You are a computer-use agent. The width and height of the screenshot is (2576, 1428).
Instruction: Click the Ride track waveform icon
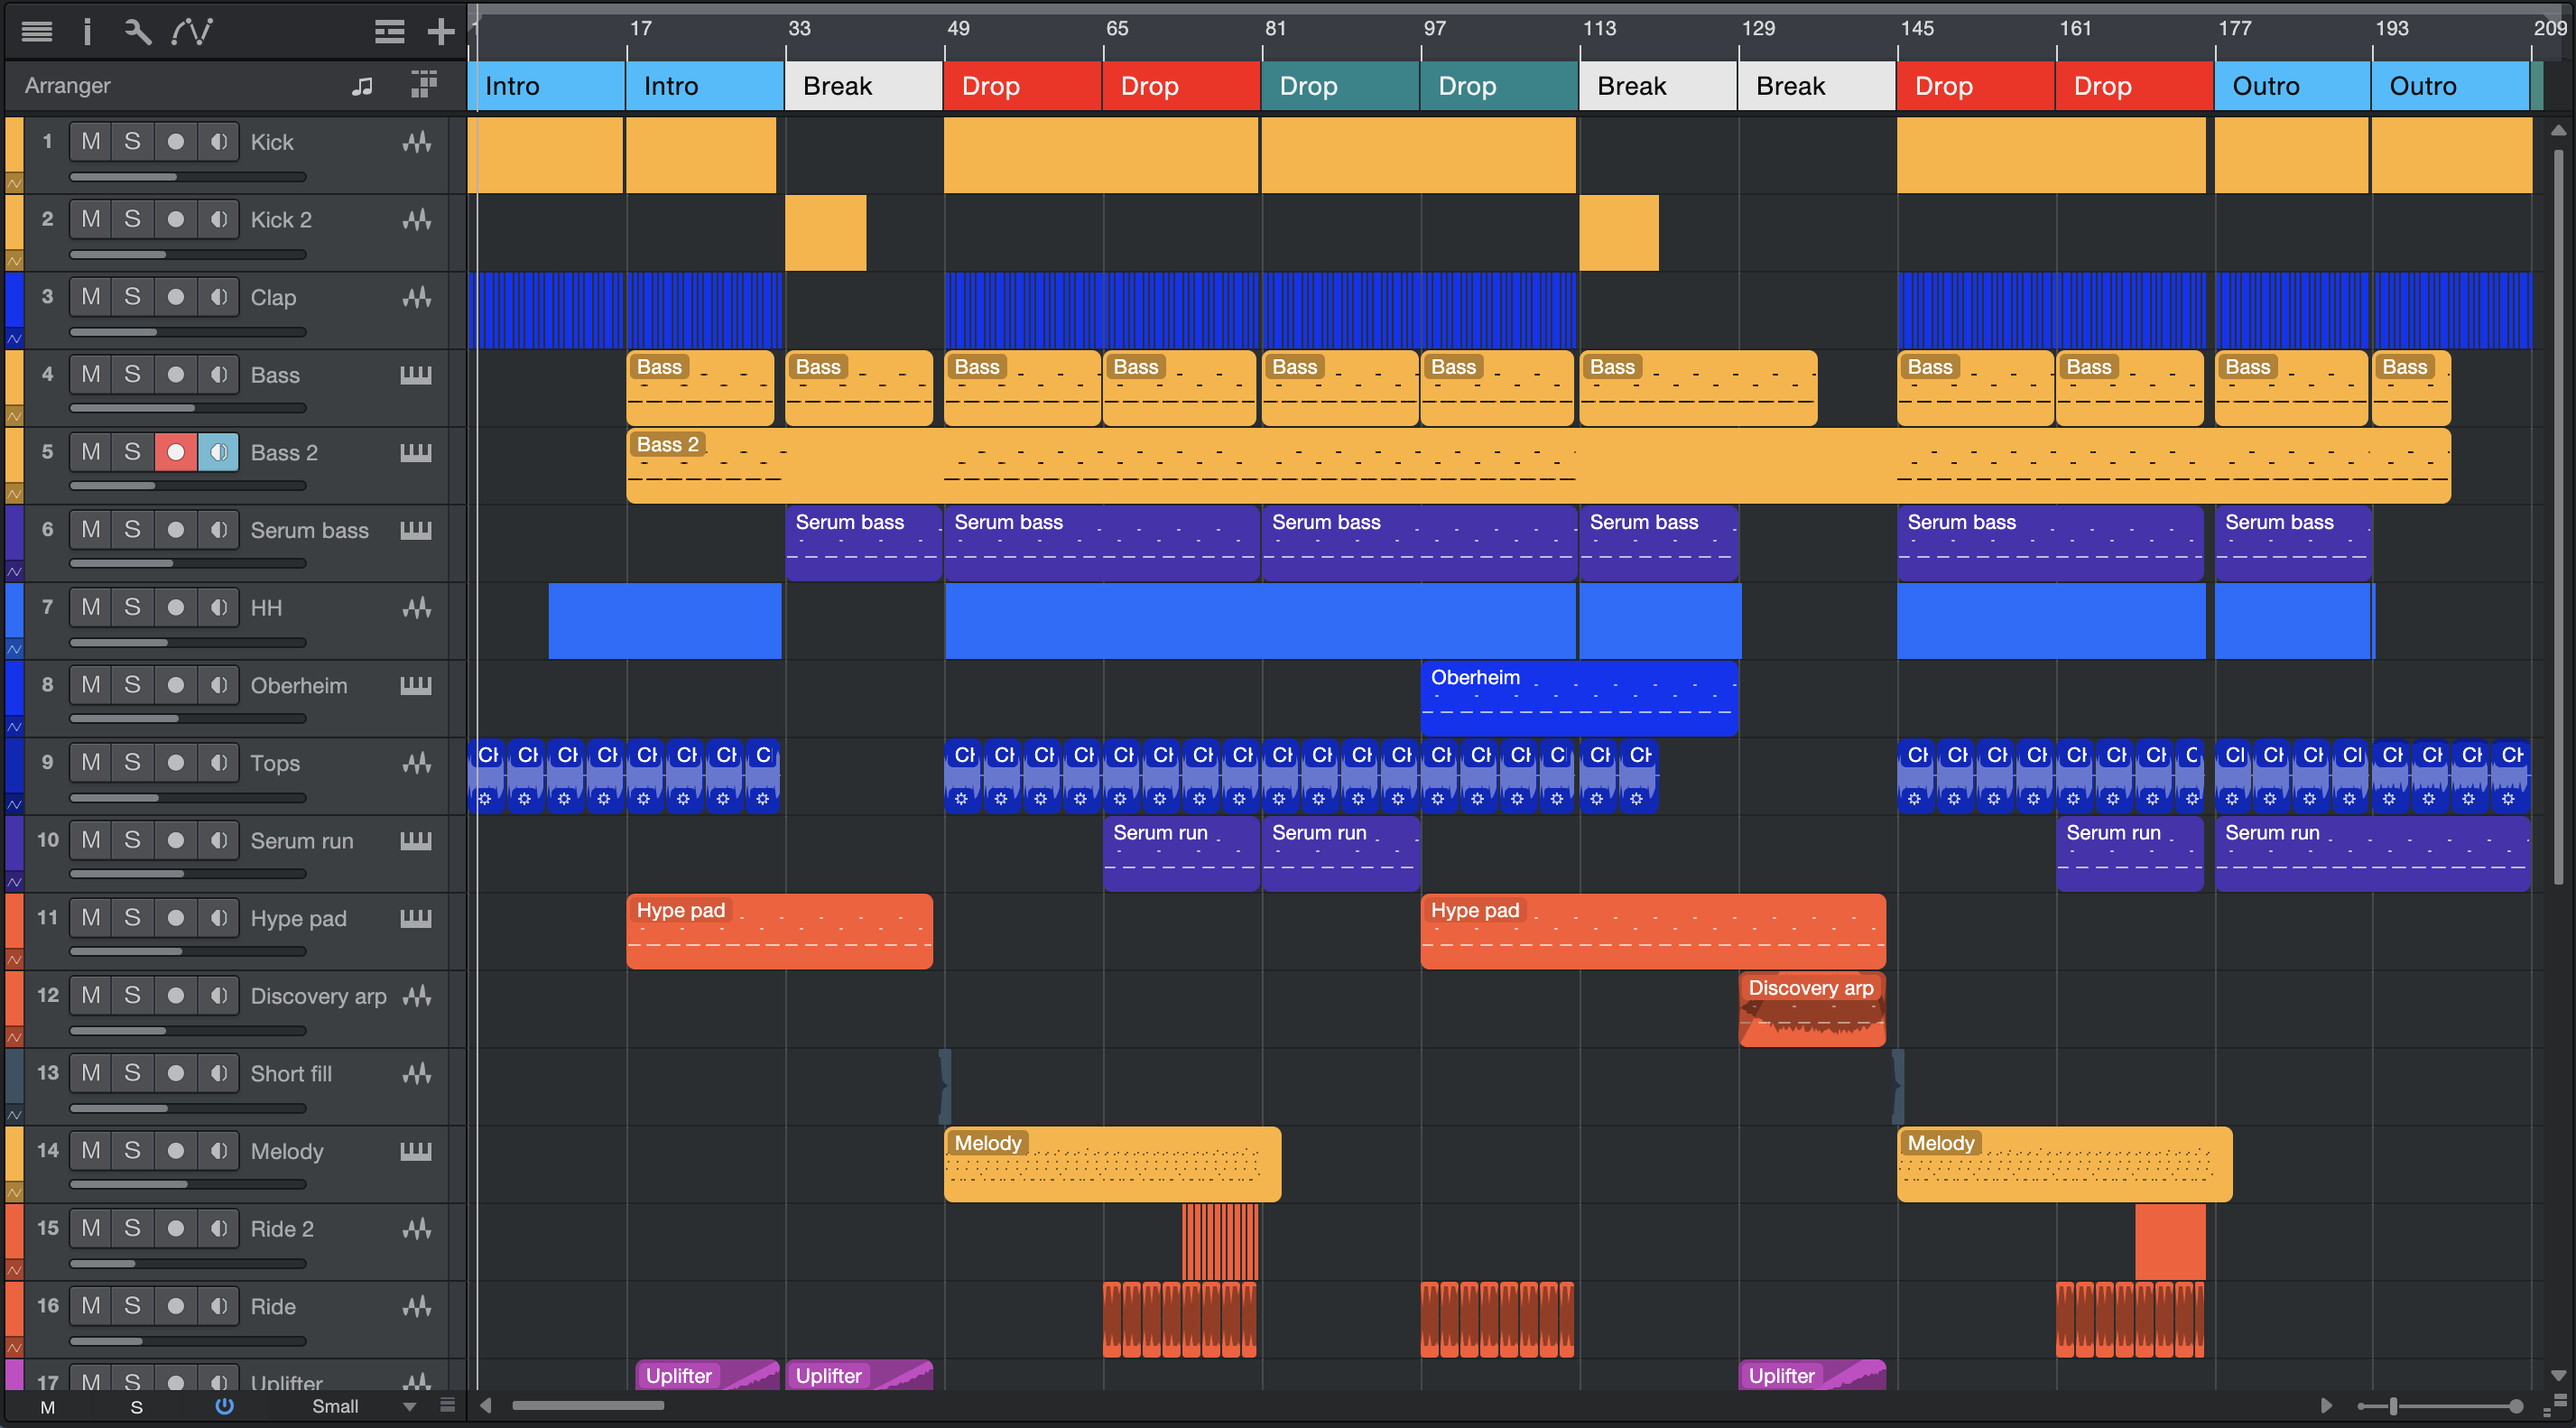point(417,1306)
